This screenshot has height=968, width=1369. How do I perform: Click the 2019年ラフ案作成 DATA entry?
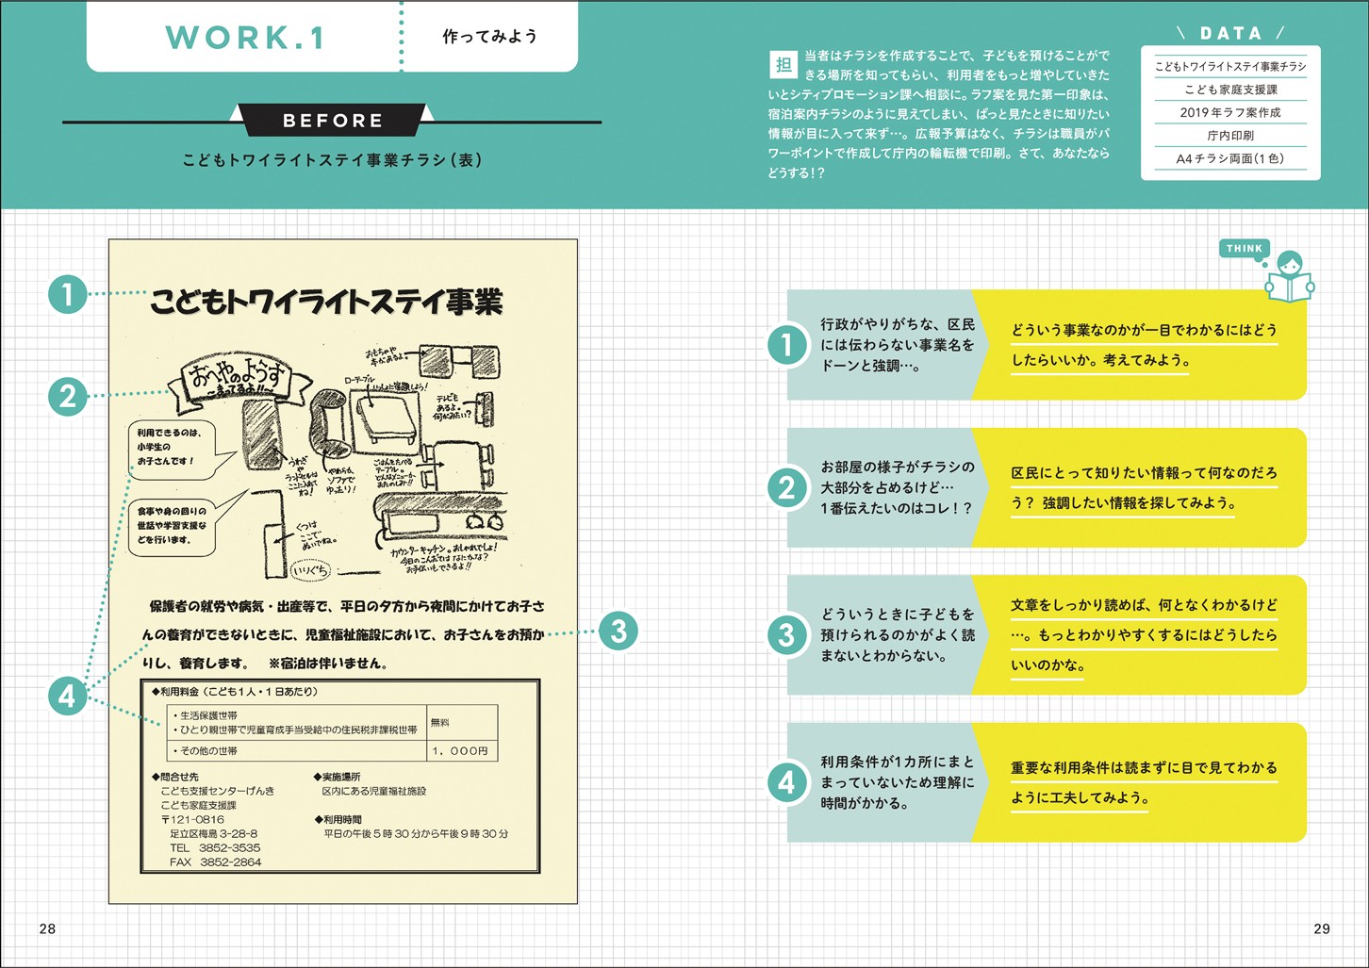pyautogui.click(x=1230, y=112)
